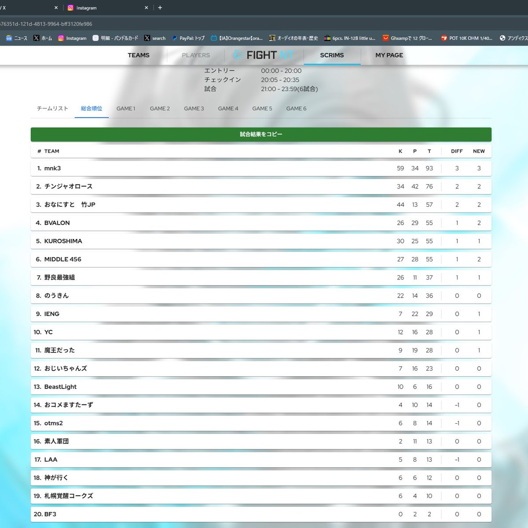The height and width of the screenshot is (528, 528).
Task: Open the X search bookmark
Action: (155, 38)
